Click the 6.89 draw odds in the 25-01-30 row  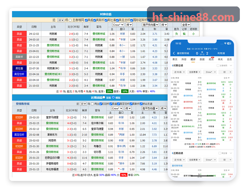154,146
